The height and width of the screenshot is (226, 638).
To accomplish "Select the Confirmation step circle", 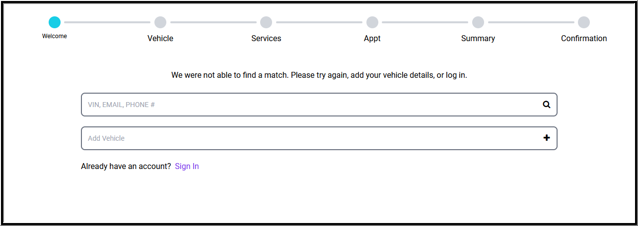I will (584, 22).
